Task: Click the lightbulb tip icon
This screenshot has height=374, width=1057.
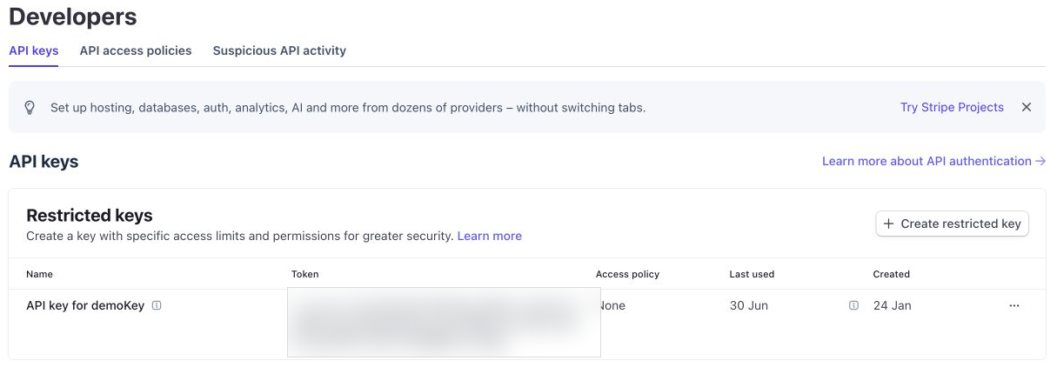Action: [30, 108]
